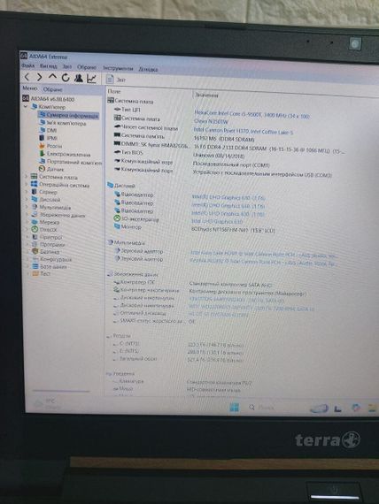Open the graph chart toolbar icon
379x504 pixels.
[91, 78]
